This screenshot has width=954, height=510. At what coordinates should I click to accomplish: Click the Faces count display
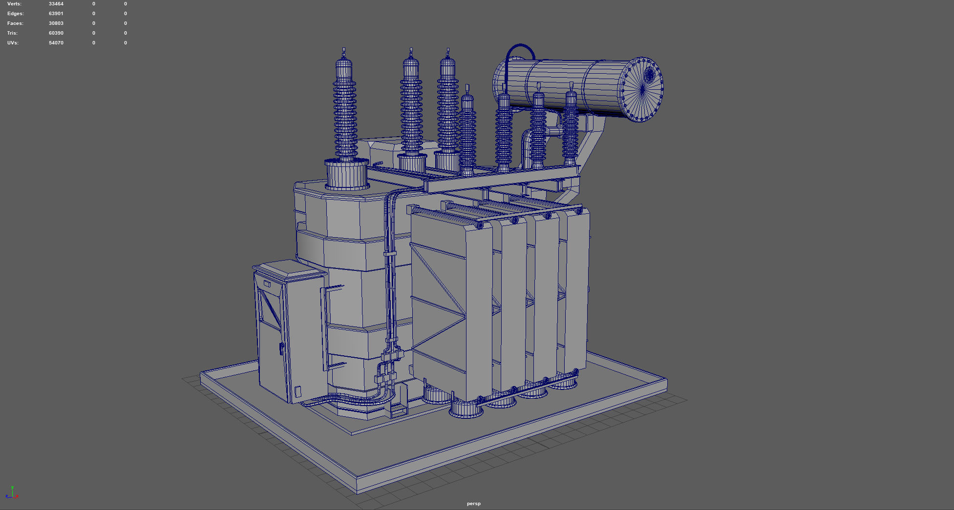point(56,23)
